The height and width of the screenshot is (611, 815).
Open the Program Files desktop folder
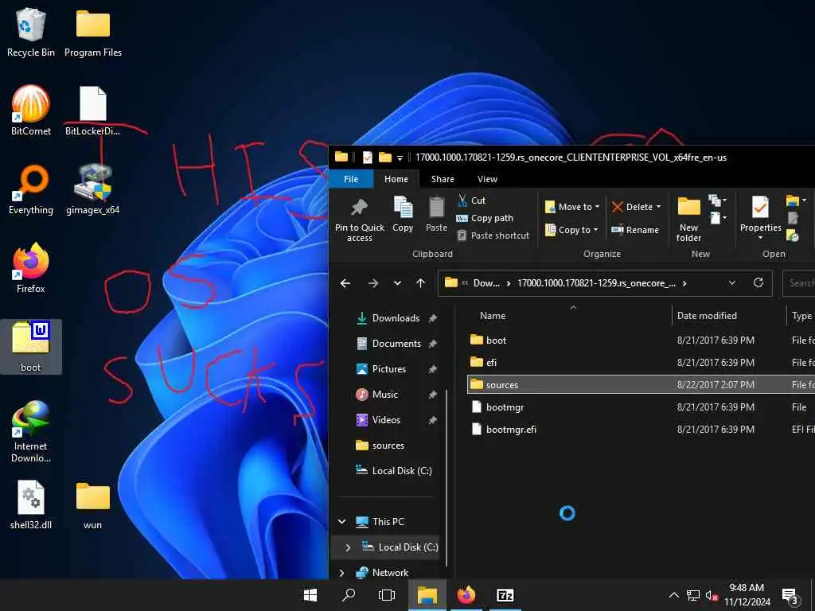[93, 32]
